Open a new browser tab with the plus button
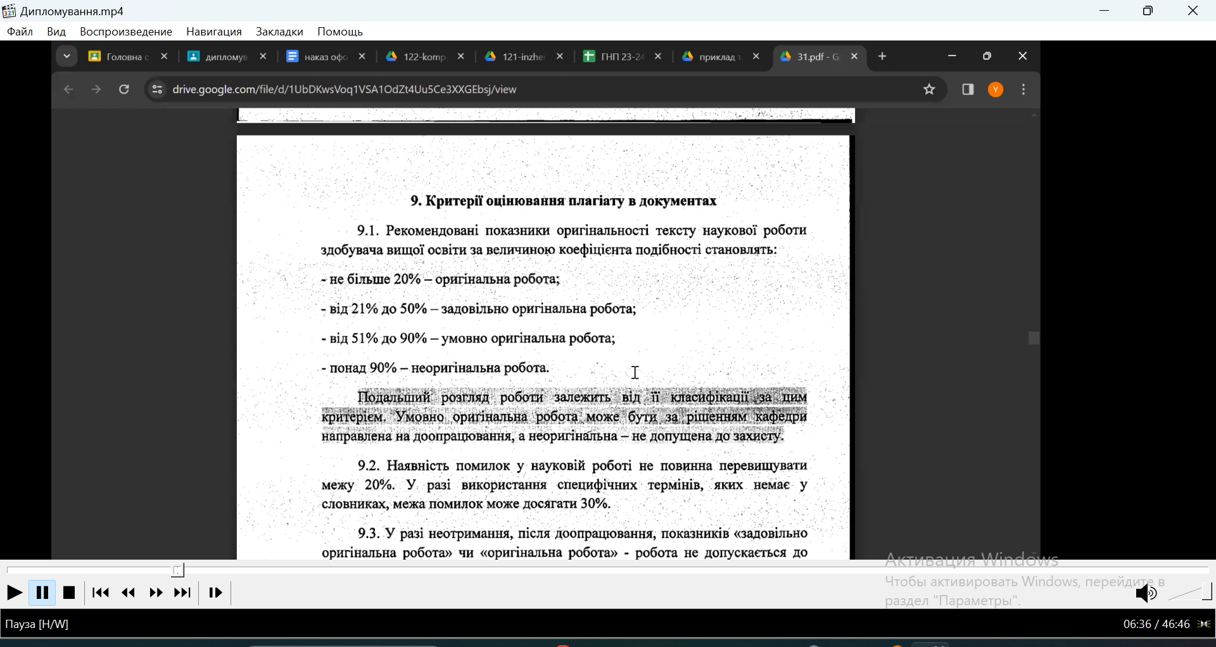The height and width of the screenshot is (647, 1216). point(883,57)
